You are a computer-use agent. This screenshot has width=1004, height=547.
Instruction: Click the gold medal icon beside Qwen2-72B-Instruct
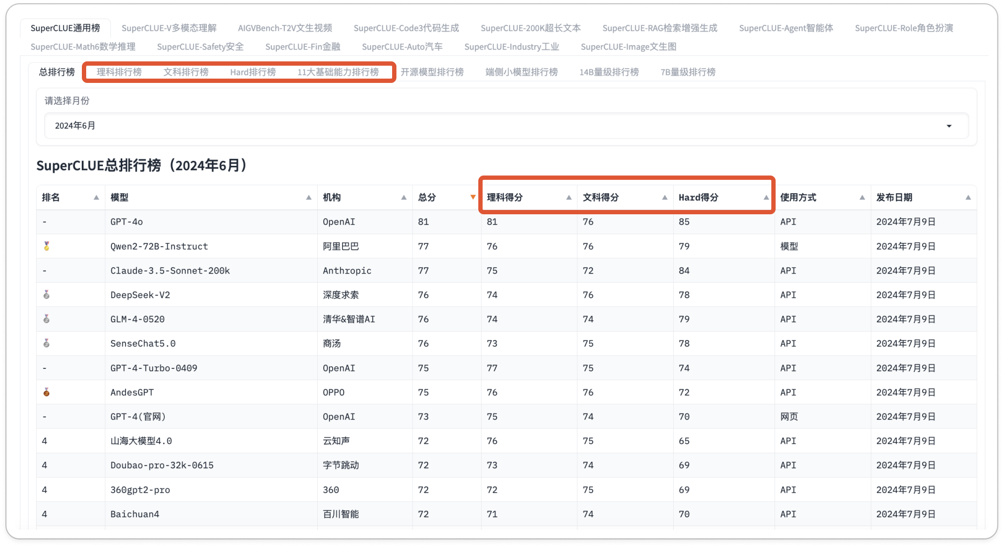[46, 246]
